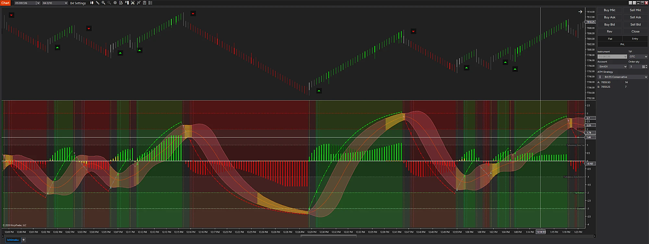Click the ATM Strategy info icon

pyautogui.click(x=600, y=77)
